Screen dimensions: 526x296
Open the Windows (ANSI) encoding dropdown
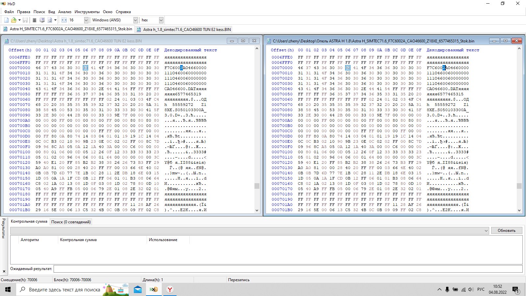click(x=135, y=20)
